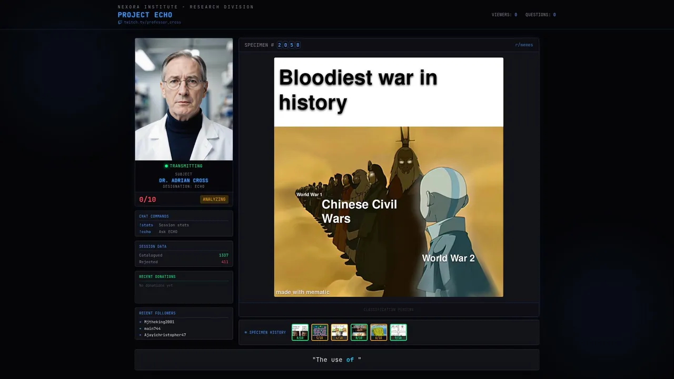Viewport: 674px width, 379px height.
Task: Click follower name main744
Action: [152, 328]
